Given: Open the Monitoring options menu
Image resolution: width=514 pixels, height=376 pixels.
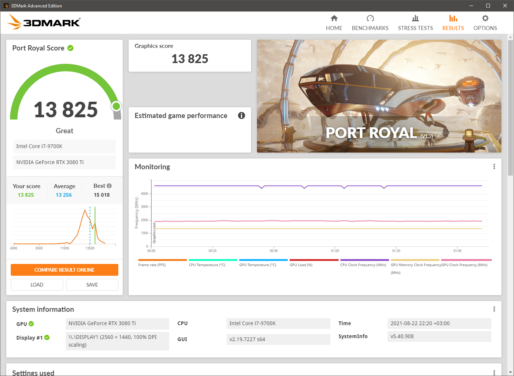Looking at the screenshot, I should click(494, 167).
